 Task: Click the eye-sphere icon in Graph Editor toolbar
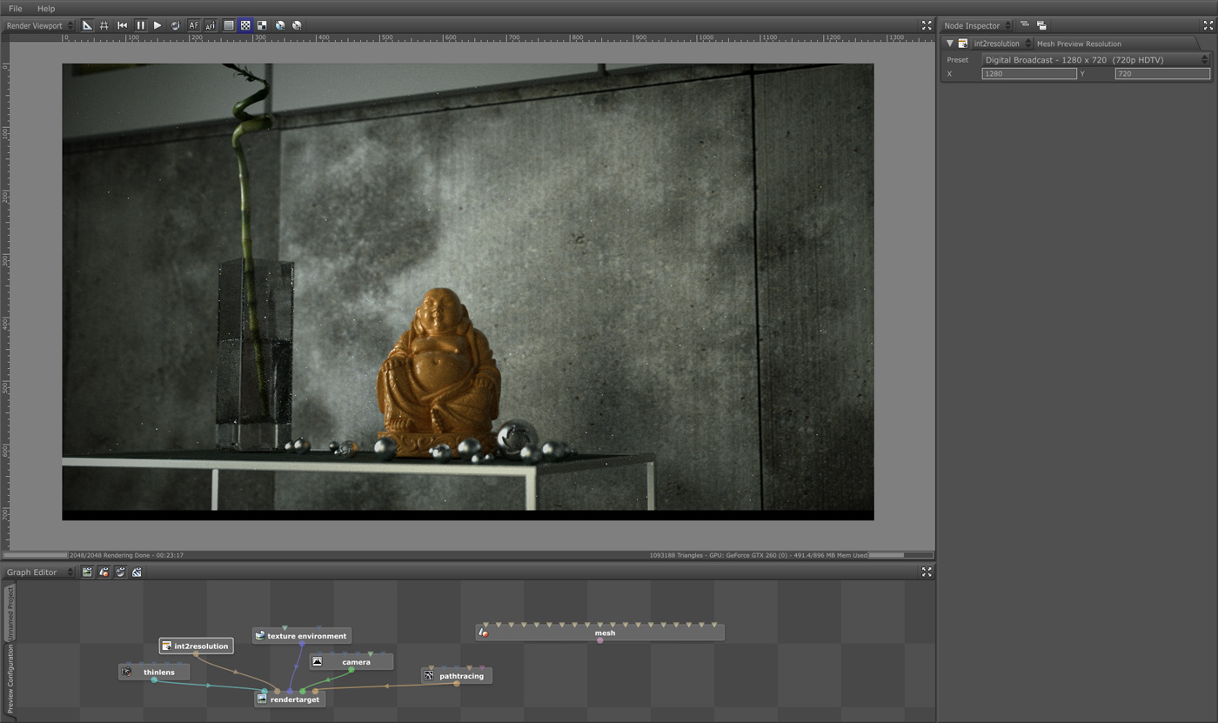120,572
